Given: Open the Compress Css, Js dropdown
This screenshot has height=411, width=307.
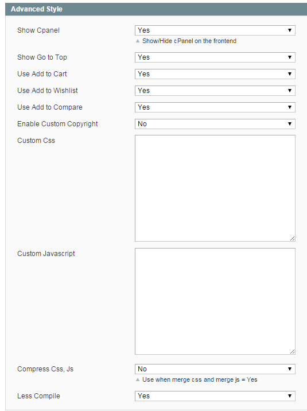Looking at the screenshot, I should tap(215, 369).
